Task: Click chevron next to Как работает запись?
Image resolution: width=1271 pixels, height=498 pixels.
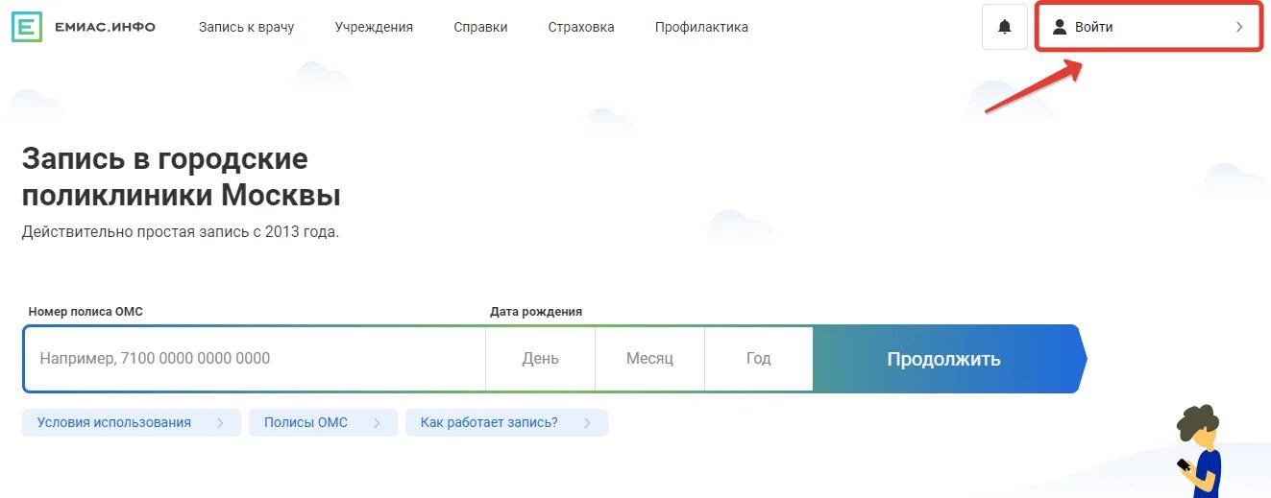Action: (588, 423)
